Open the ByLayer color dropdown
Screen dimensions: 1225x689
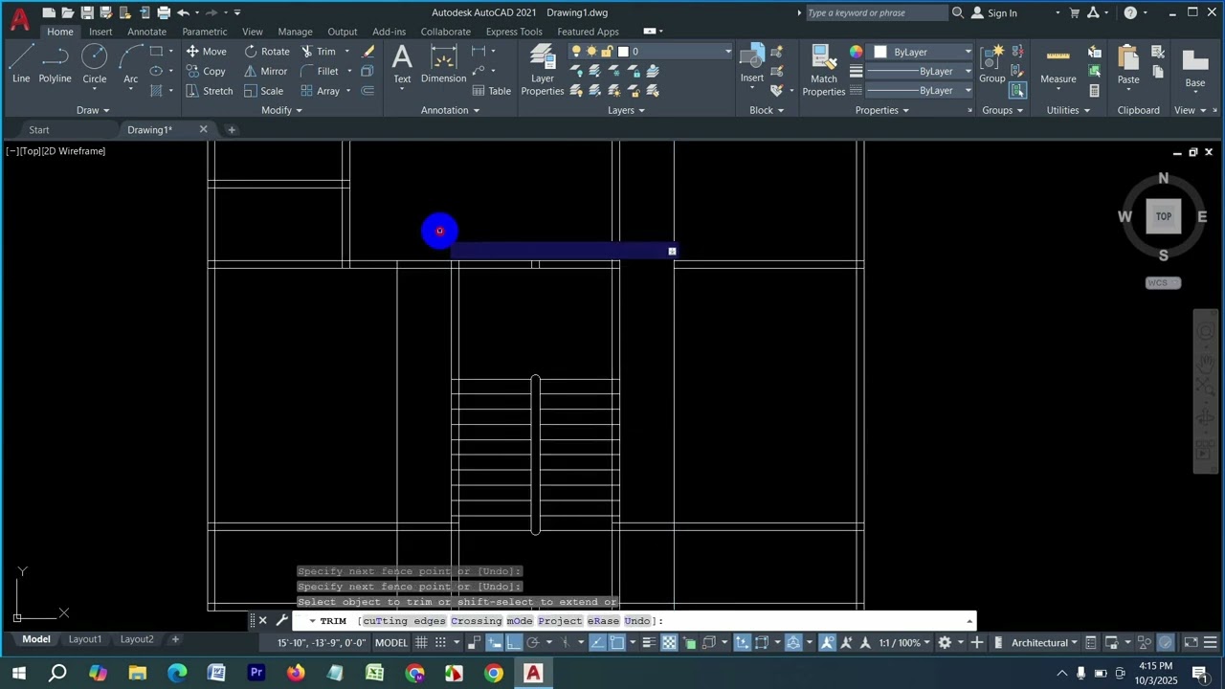(924, 52)
